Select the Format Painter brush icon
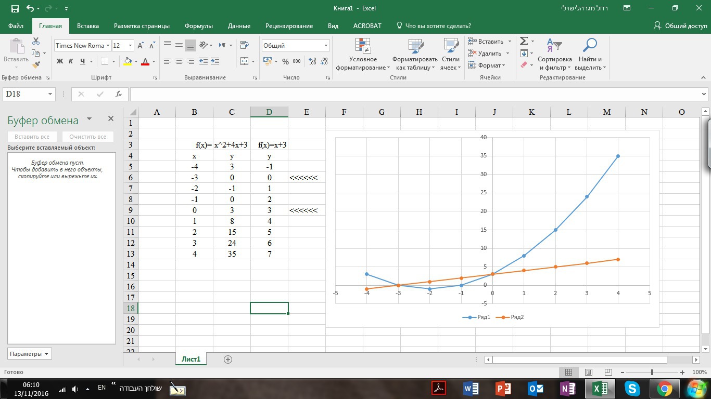 click(36, 64)
